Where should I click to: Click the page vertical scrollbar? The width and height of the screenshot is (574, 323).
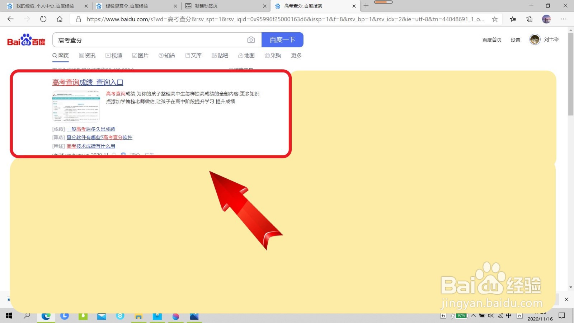point(571,74)
